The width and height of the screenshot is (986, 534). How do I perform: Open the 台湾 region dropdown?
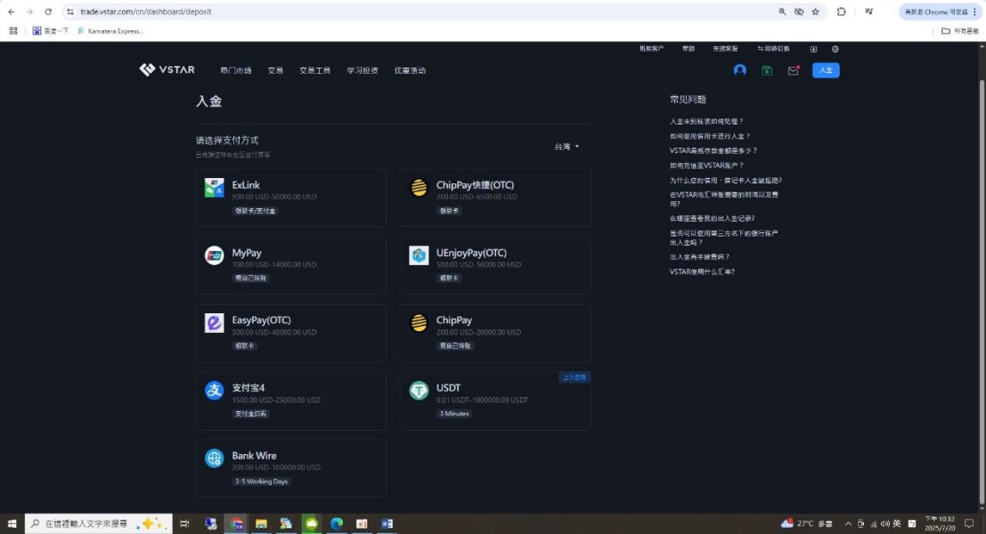coord(566,146)
